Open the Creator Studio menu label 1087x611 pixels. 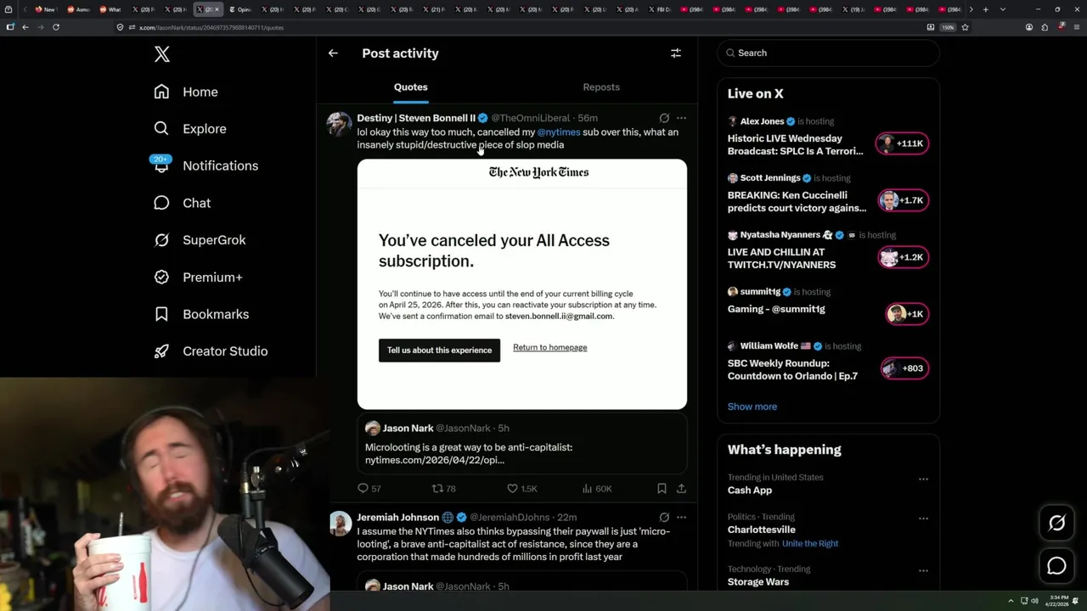pyautogui.click(x=225, y=351)
